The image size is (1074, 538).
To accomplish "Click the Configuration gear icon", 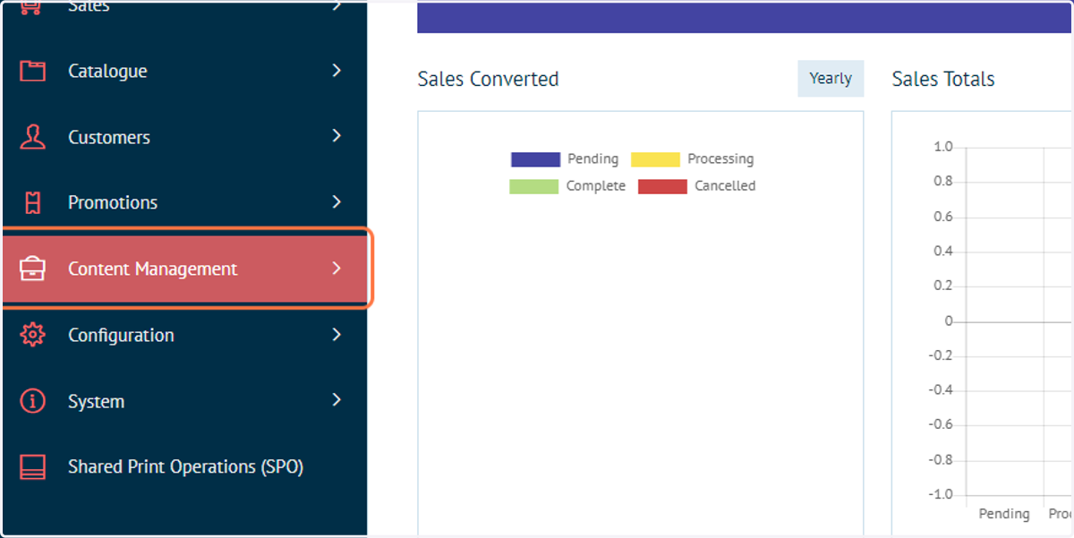I will point(33,336).
